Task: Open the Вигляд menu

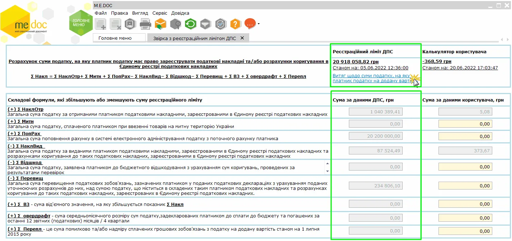Action: point(140,13)
